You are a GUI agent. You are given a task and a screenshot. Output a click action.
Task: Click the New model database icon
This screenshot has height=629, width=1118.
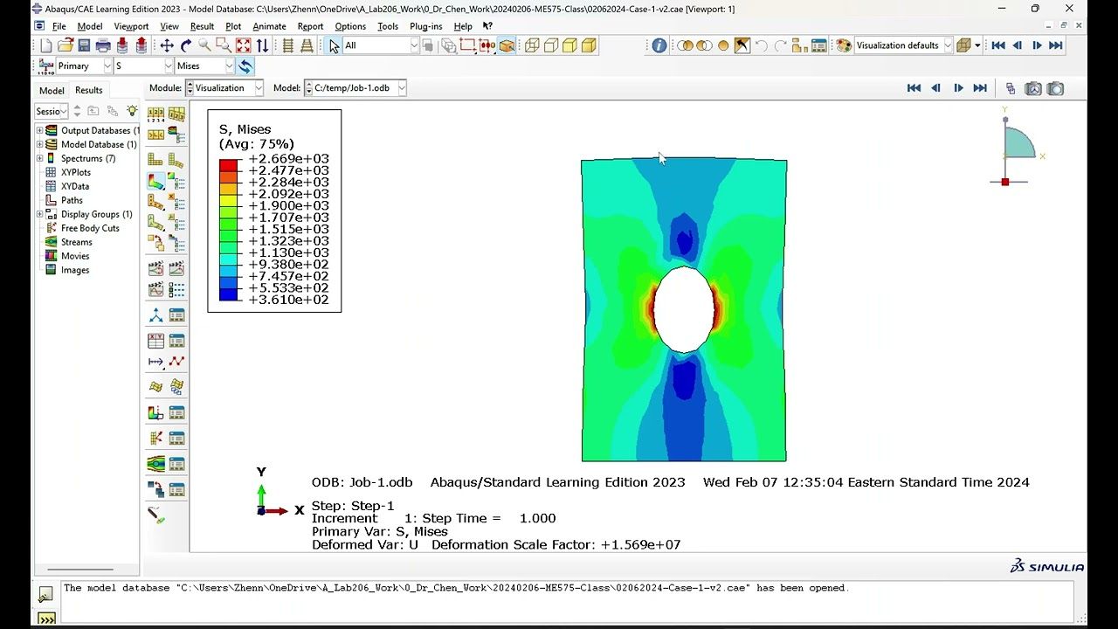point(46,45)
